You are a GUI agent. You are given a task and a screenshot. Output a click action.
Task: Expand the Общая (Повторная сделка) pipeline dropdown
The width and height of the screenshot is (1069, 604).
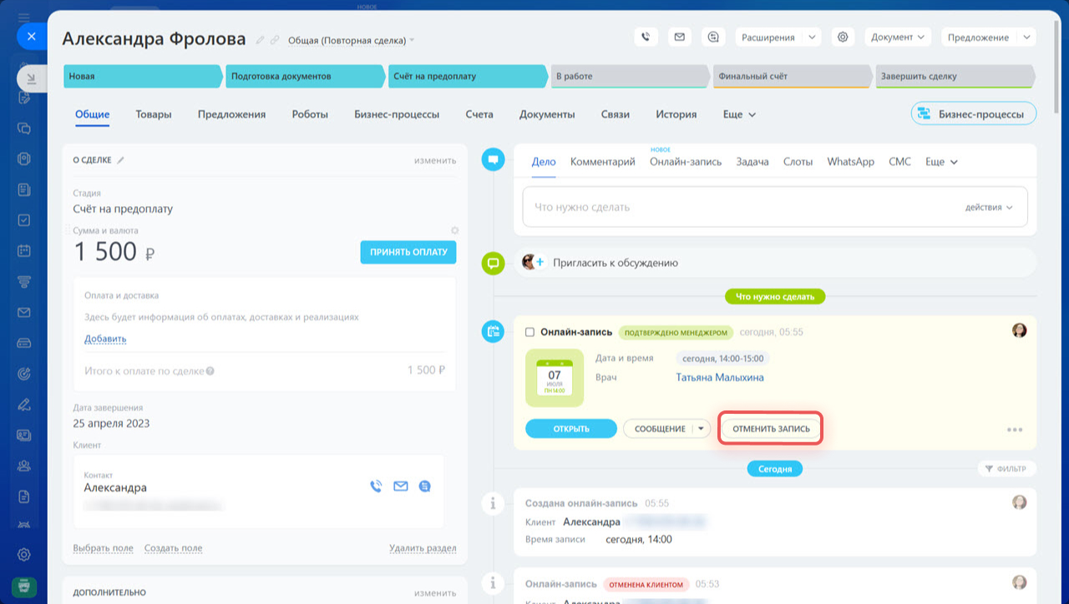pos(352,40)
